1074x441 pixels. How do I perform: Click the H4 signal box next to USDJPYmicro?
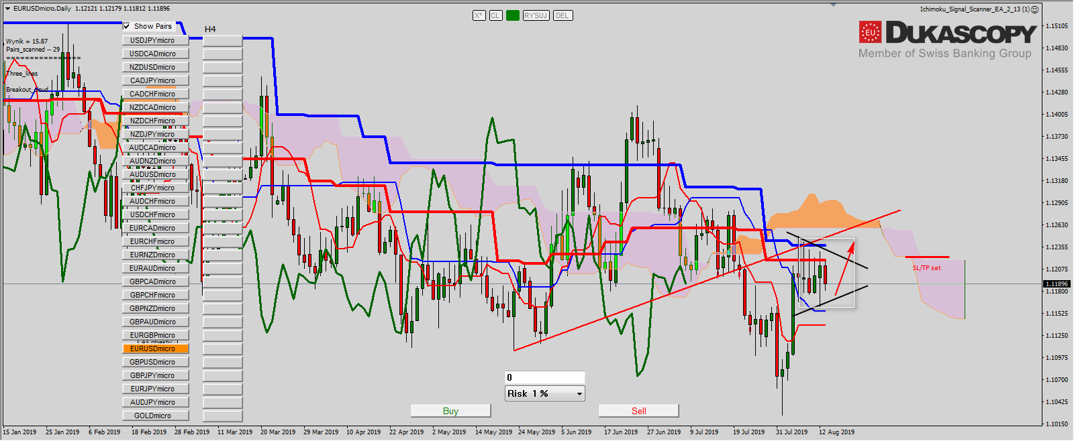pyautogui.click(x=222, y=40)
